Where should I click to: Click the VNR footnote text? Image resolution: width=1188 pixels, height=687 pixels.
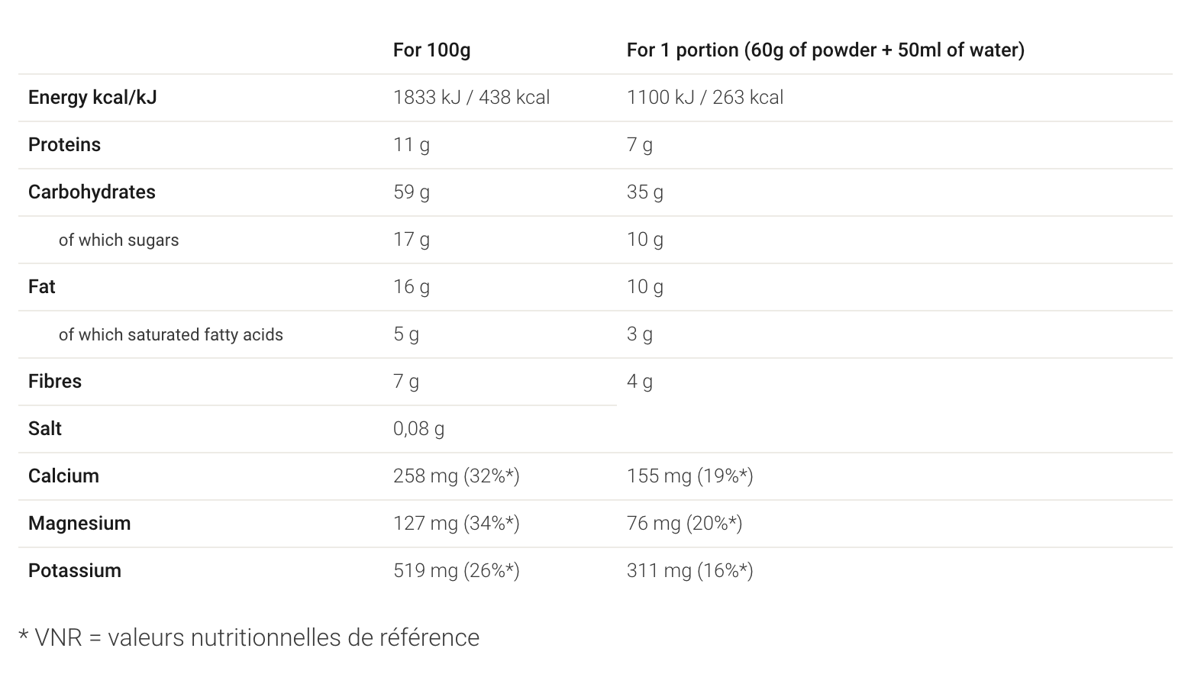point(249,637)
